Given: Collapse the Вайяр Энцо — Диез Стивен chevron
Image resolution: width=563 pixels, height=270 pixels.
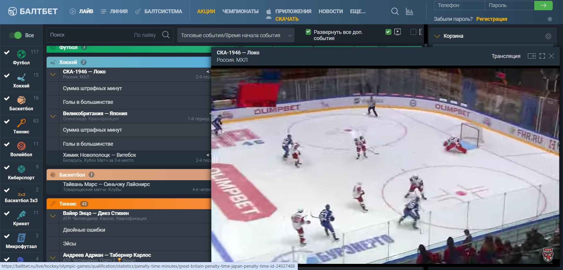Looking at the screenshot, I should coord(53,216).
